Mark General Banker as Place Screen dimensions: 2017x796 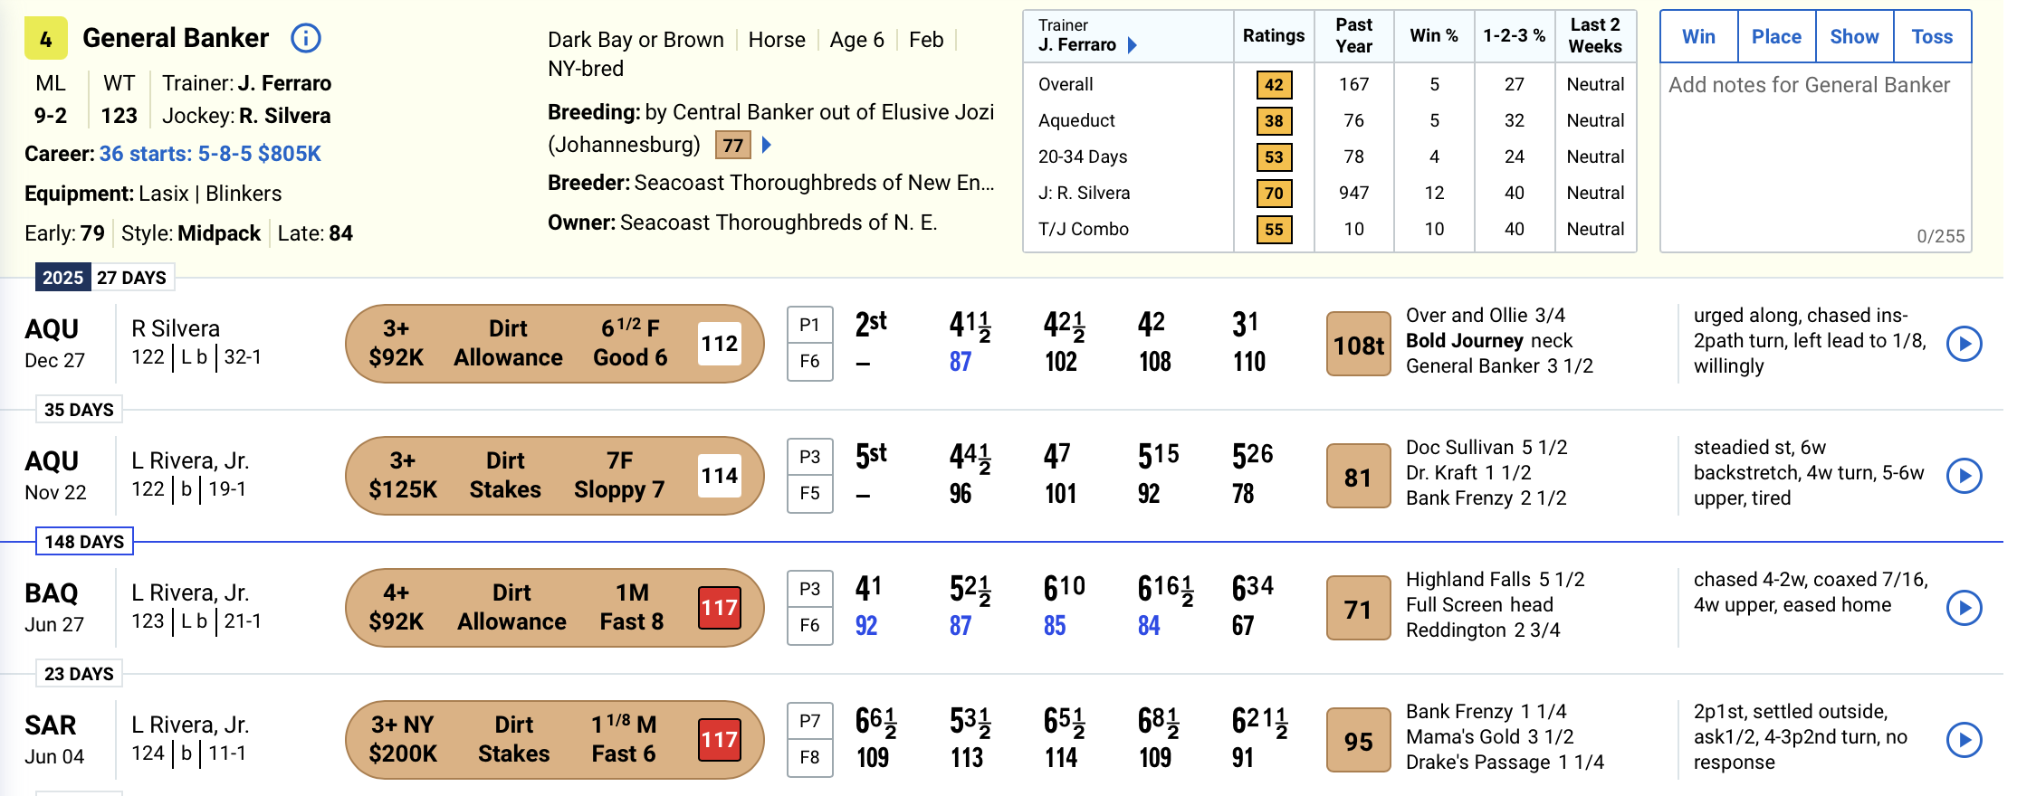pyautogui.click(x=1776, y=37)
